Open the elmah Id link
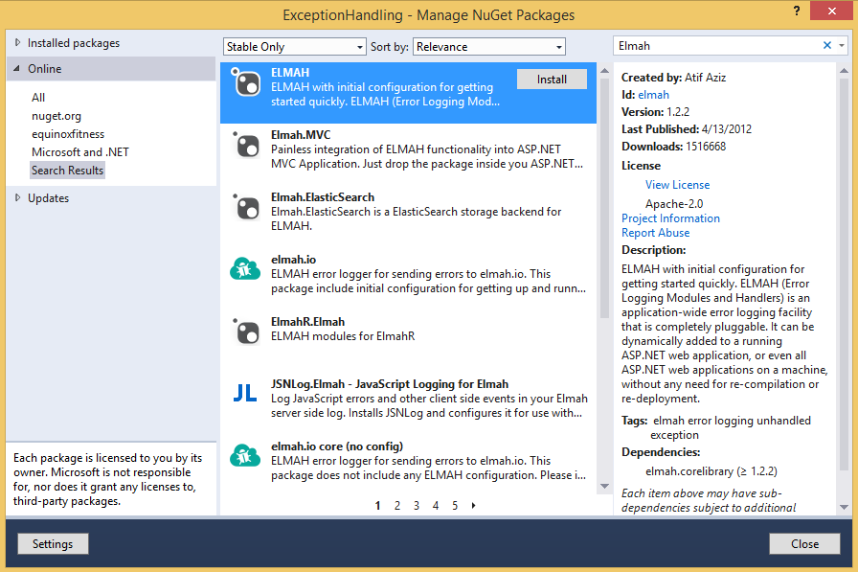 pyautogui.click(x=653, y=95)
